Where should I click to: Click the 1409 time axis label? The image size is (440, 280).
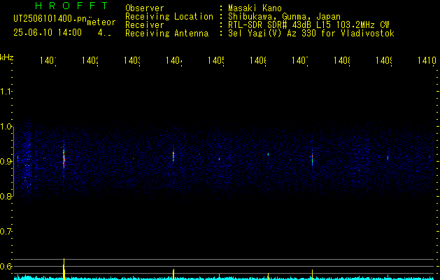coord(383,61)
